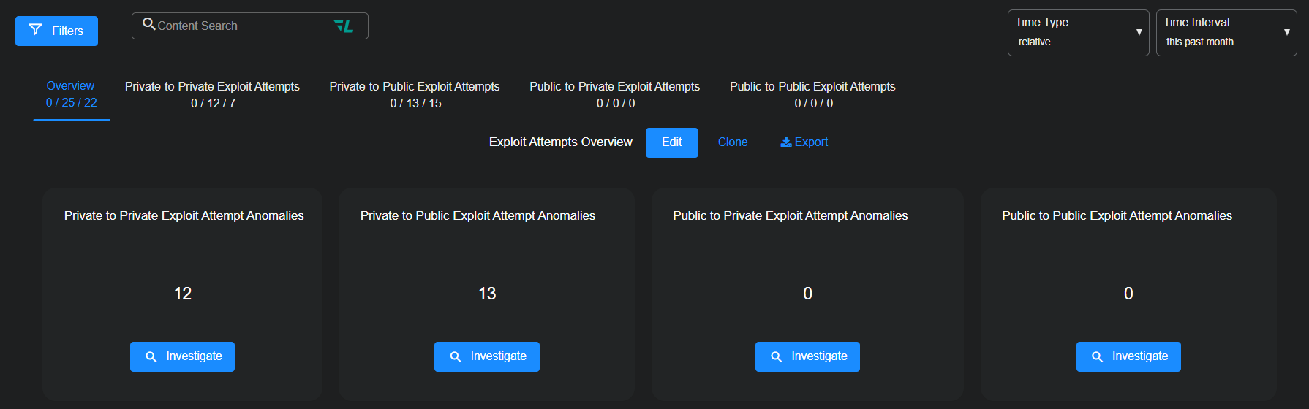Screen dimensions: 1309x409
Task: Open the Time Type dropdown
Action: click(1078, 33)
